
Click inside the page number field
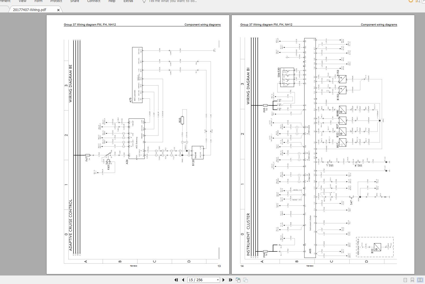198,280
